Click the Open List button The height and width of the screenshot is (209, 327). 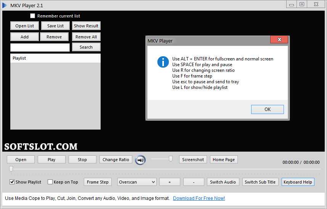click(25, 26)
